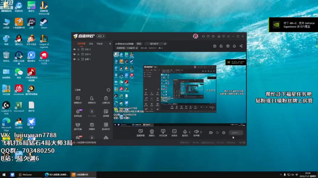Show hidden system tray icons chevron

click(281, 175)
